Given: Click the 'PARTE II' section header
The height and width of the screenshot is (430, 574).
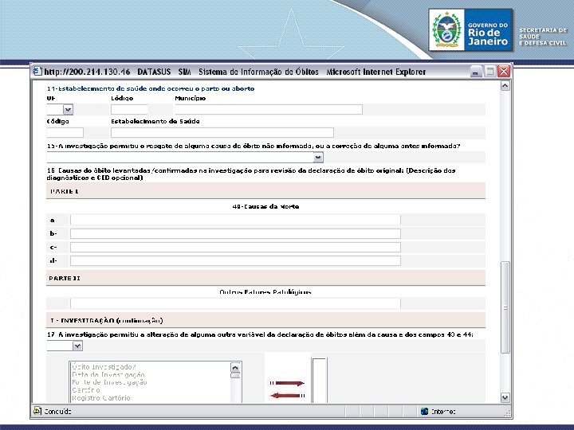Looking at the screenshot, I should [265, 278].
